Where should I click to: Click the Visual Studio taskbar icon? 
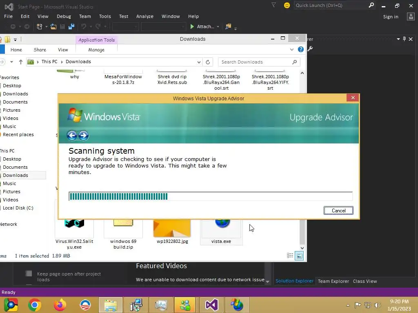[x=212, y=305]
